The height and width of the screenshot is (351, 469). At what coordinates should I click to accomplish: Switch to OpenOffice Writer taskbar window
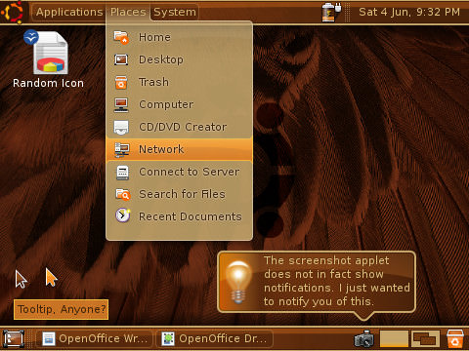pos(95,338)
